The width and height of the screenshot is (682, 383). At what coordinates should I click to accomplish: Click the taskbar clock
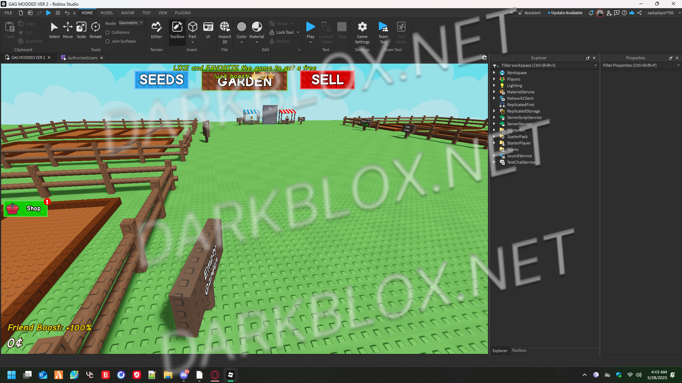tap(657, 375)
